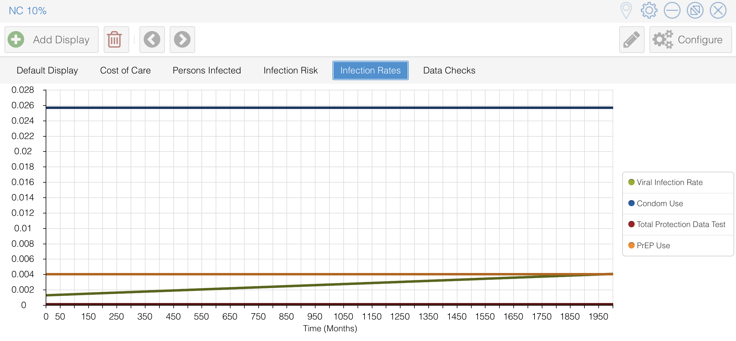Image resolution: width=736 pixels, height=341 pixels.
Task: Toggle Total Protection Data Test legend entry
Action: pos(678,224)
